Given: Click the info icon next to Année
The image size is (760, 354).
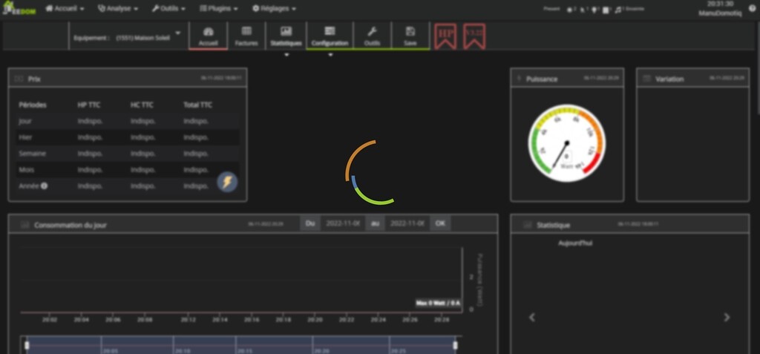Looking at the screenshot, I should pyautogui.click(x=44, y=186).
